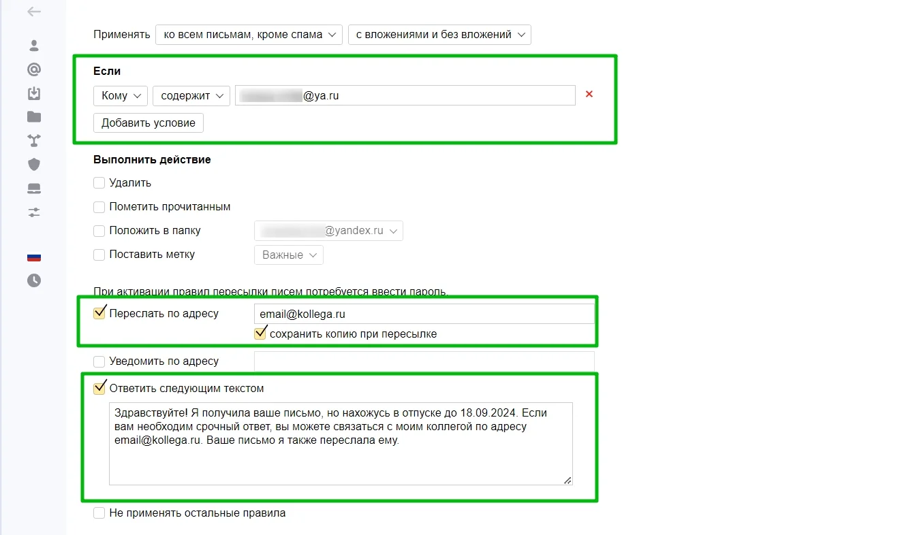Open the person profile icon in sidebar
902x535 pixels.
pyautogui.click(x=34, y=46)
